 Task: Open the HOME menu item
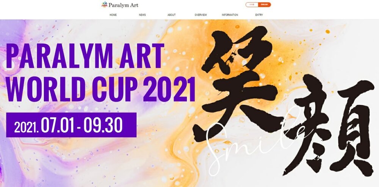[113, 15]
